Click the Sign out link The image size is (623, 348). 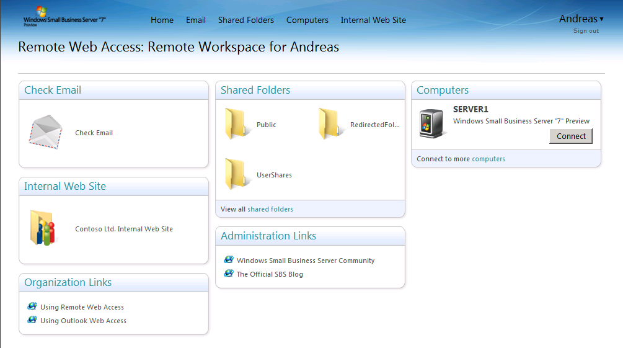[586, 31]
